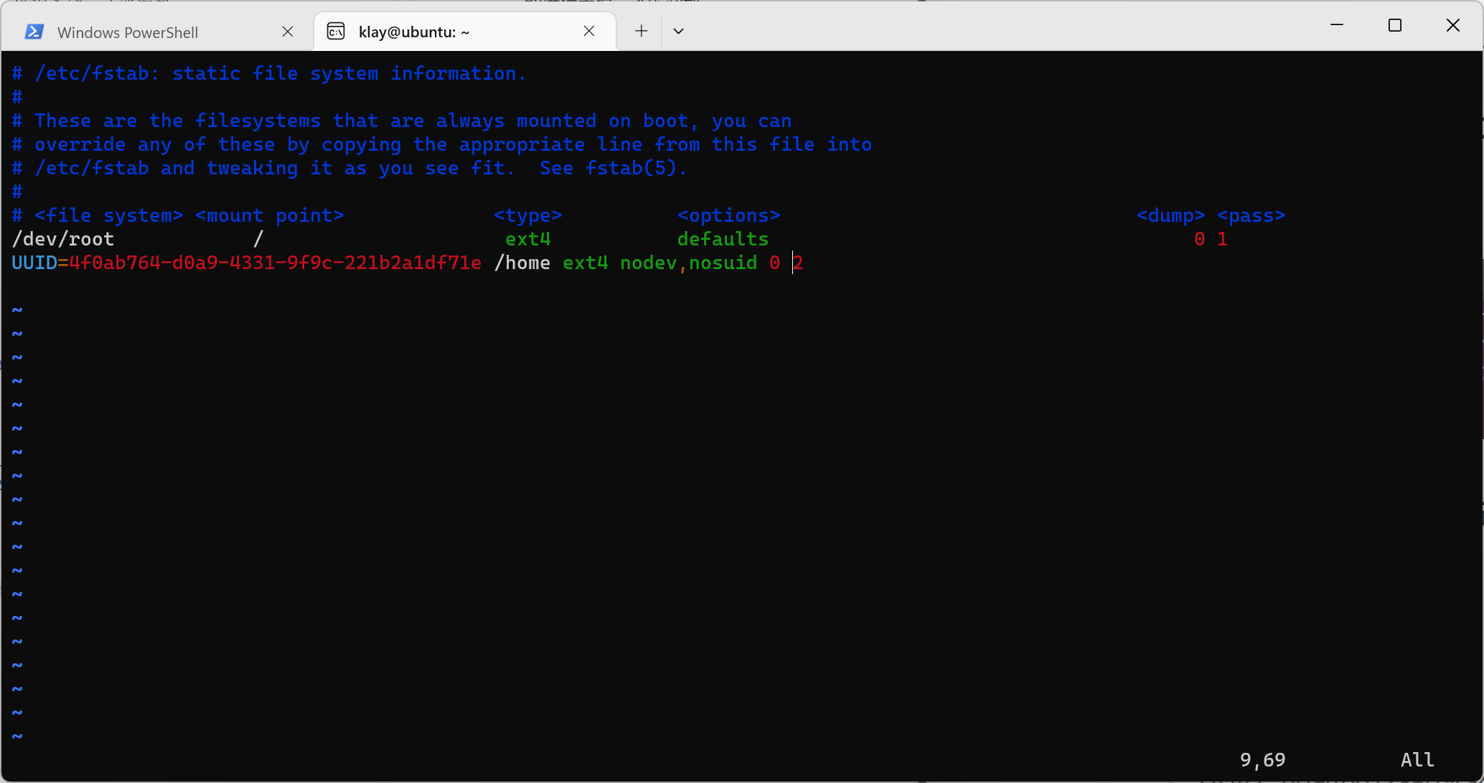
Task: Click the UUID value in fstab
Action: pyautogui.click(x=275, y=263)
